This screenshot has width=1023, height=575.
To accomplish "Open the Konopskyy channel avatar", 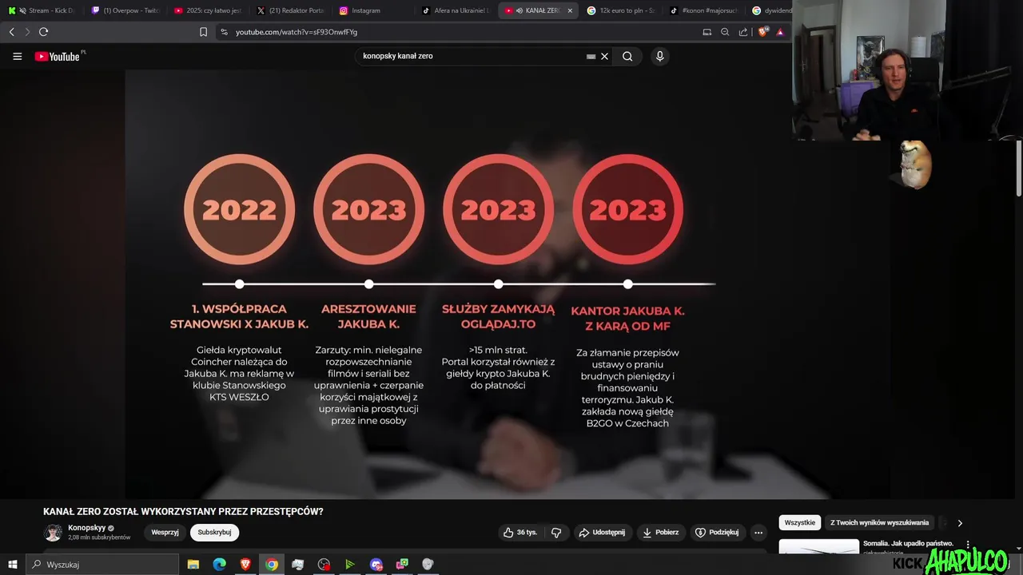I will pos(53,533).
